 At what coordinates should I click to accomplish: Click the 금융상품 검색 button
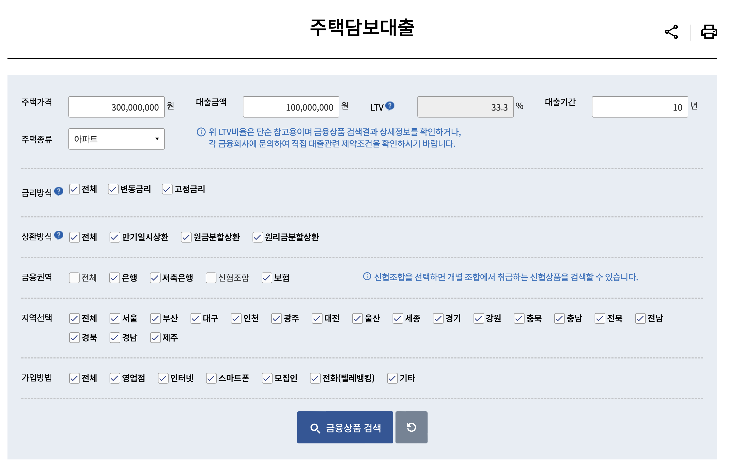(345, 427)
